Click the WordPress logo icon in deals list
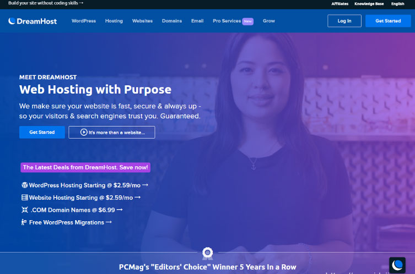 (x=25, y=185)
